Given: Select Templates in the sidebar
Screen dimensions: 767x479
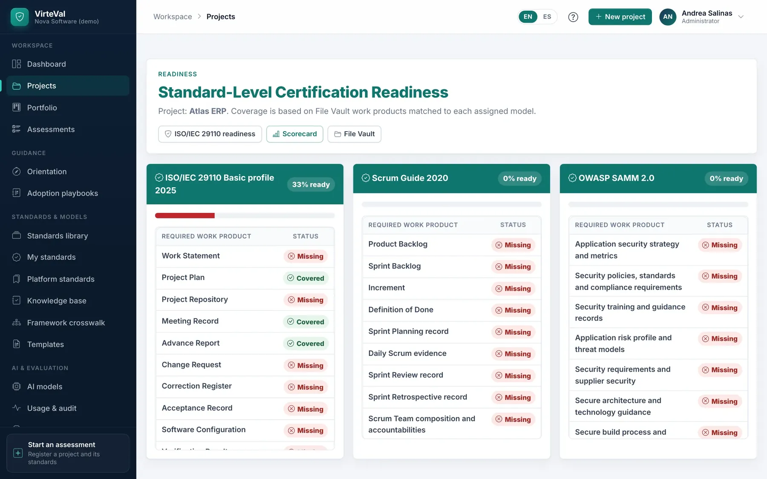Looking at the screenshot, I should [x=68, y=344].
